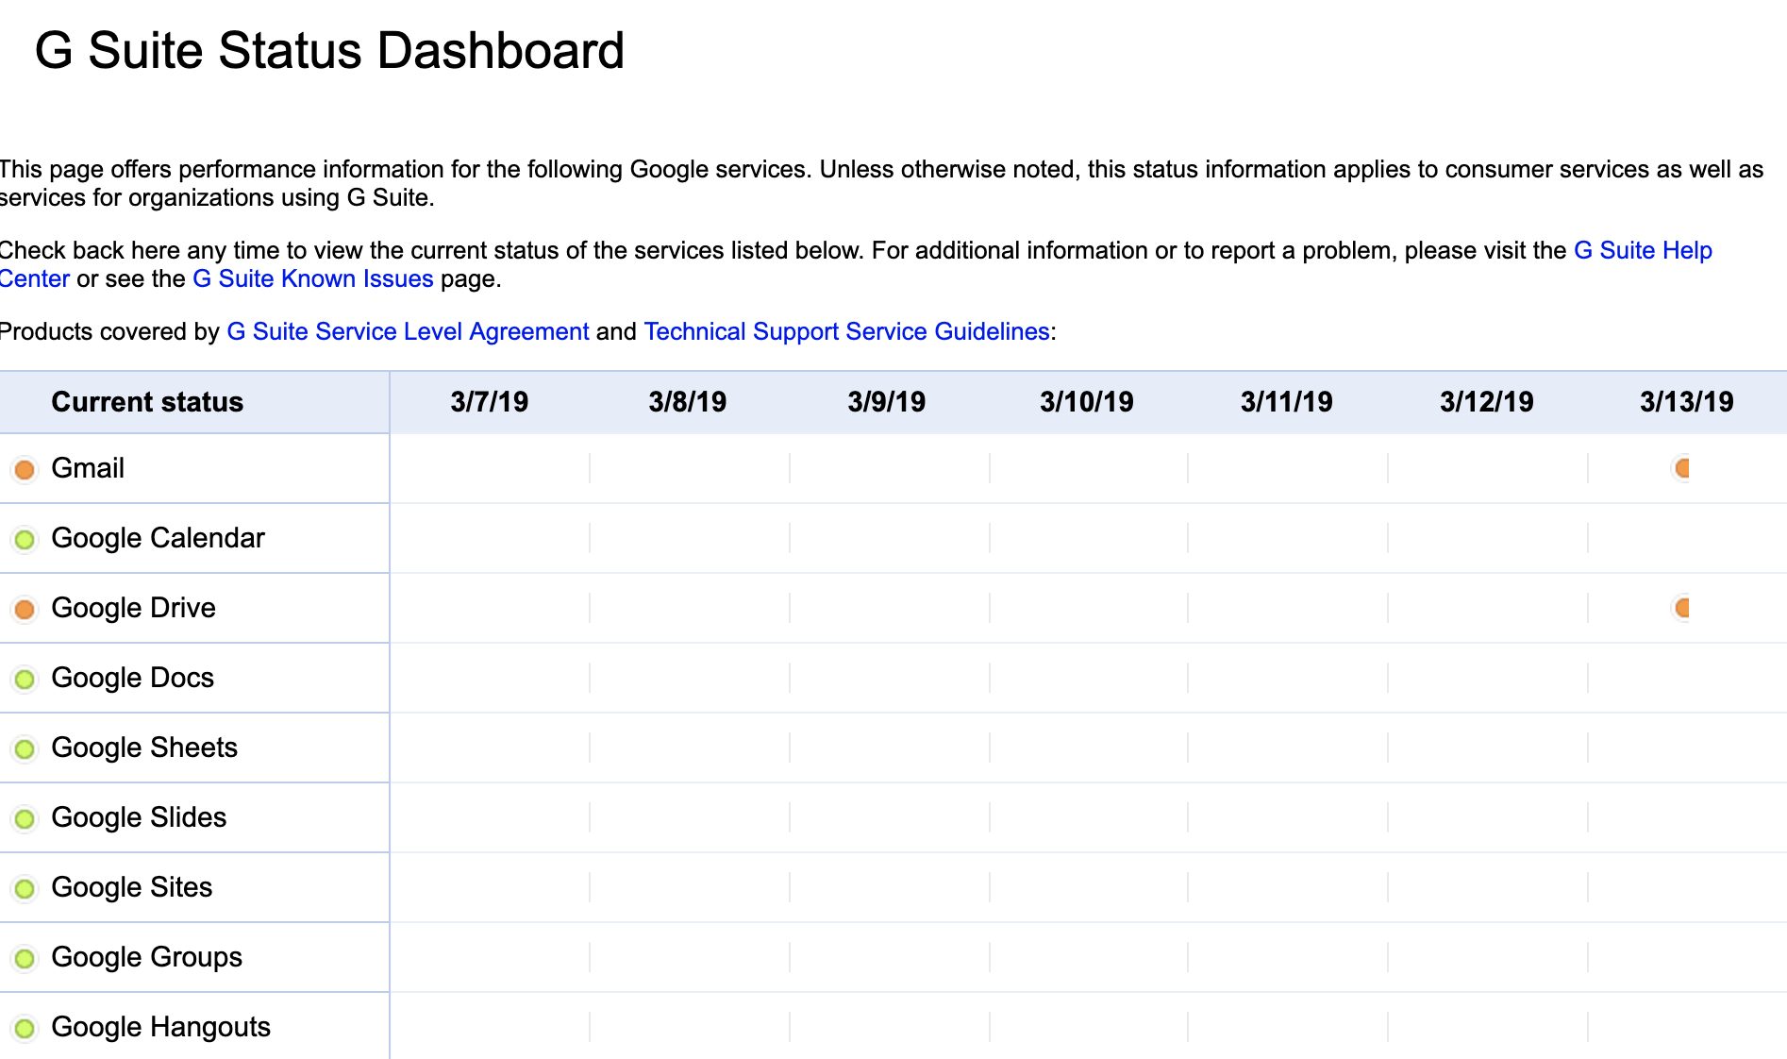
Task: Open the G Suite Help Center link
Action: pos(1642,250)
